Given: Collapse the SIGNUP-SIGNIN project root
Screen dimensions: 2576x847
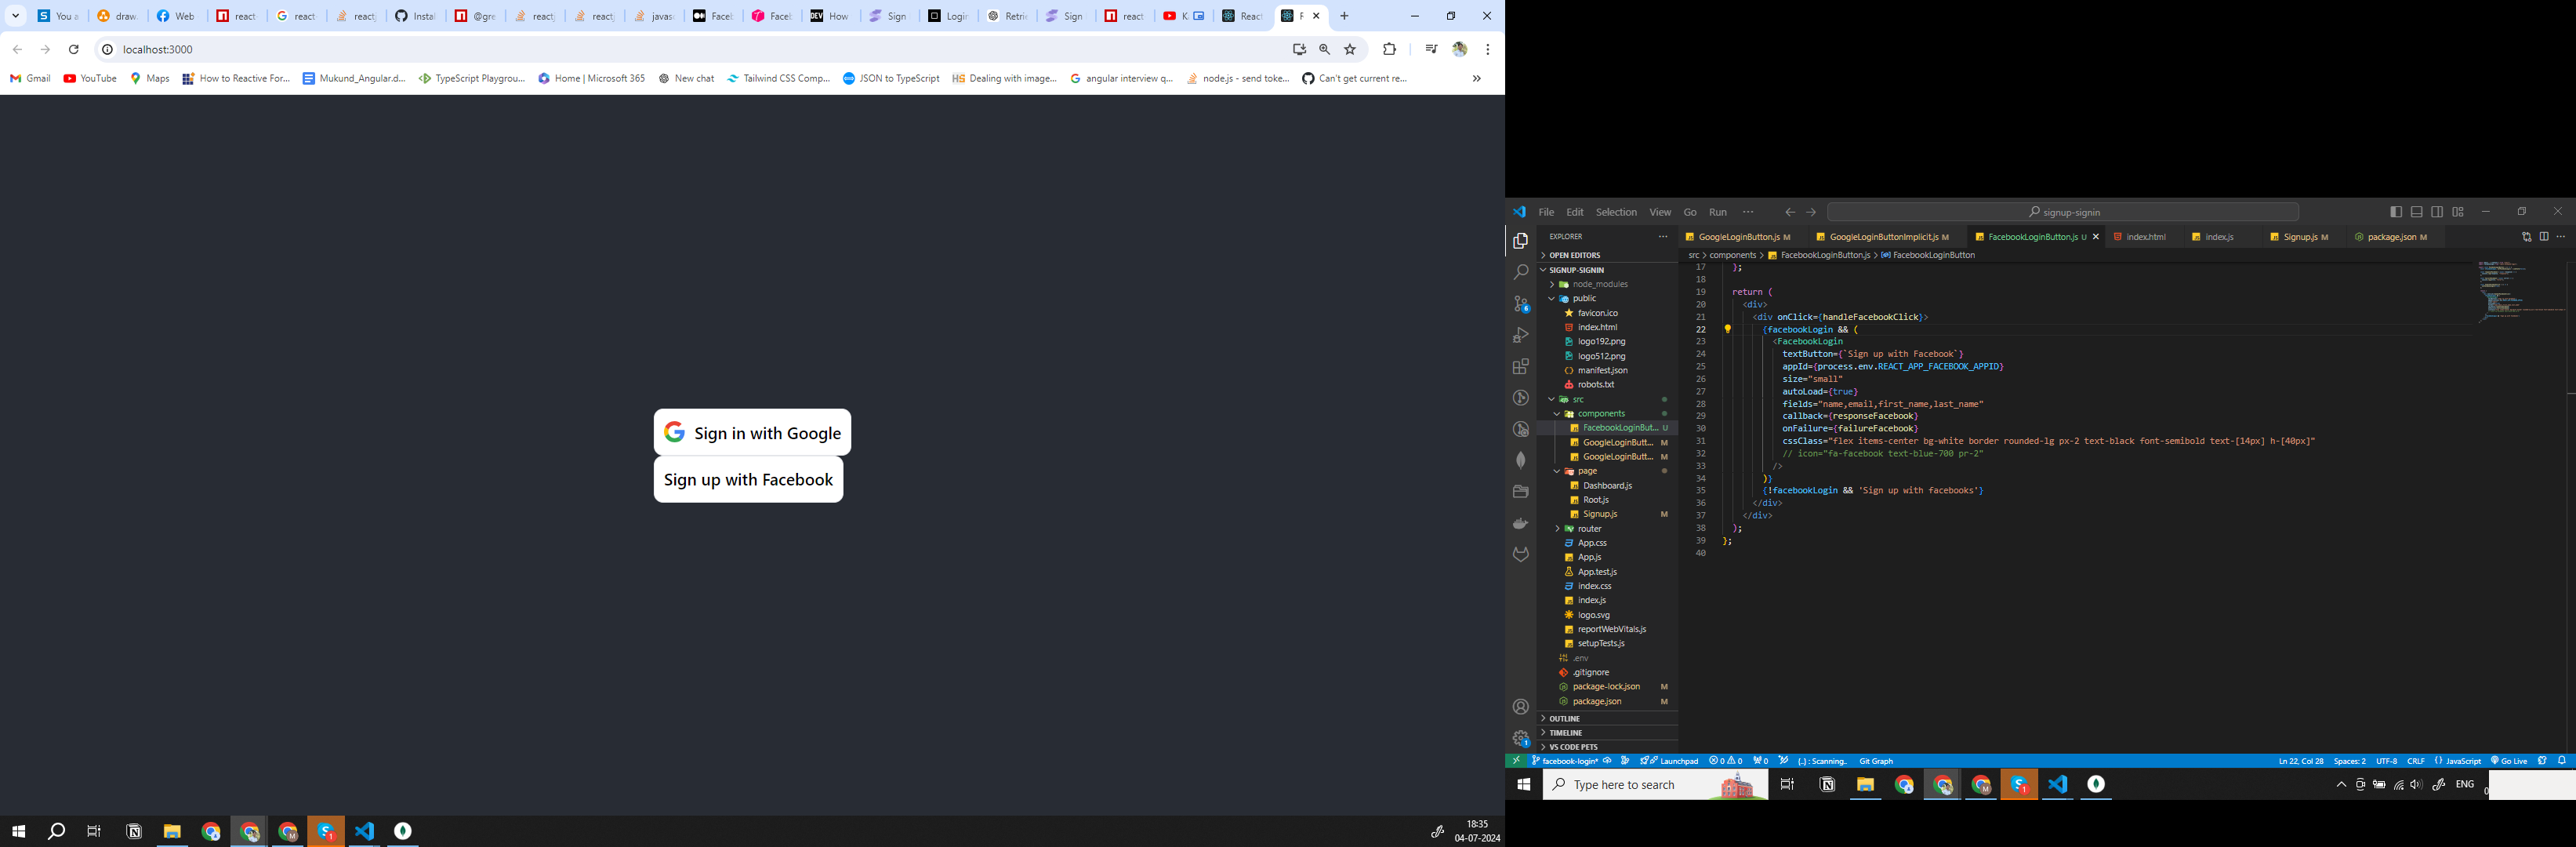Looking at the screenshot, I should pyautogui.click(x=1607, y=270).
